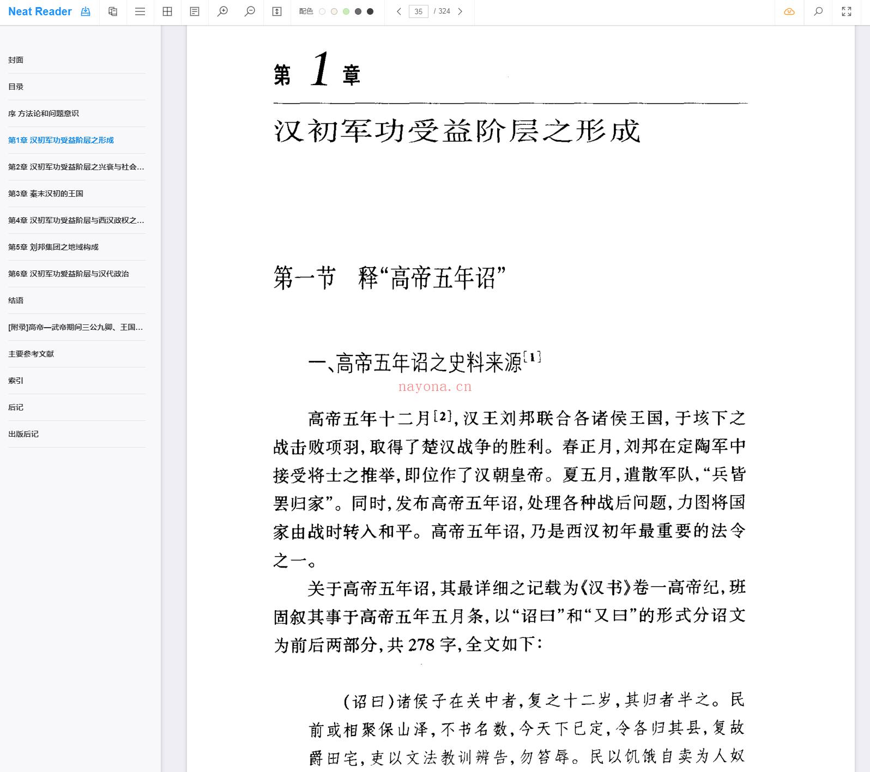Click the total pages text / 324
This screenshot has height=772, width=870.
click(442, 11)
